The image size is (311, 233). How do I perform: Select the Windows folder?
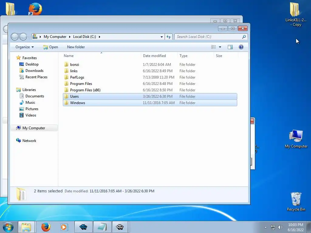point(150,103)
